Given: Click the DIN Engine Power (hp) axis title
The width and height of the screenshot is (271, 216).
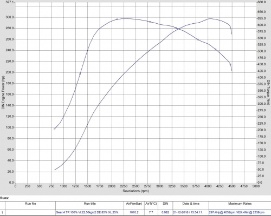Looking at the screenshot, I should [x=3, y=92].
